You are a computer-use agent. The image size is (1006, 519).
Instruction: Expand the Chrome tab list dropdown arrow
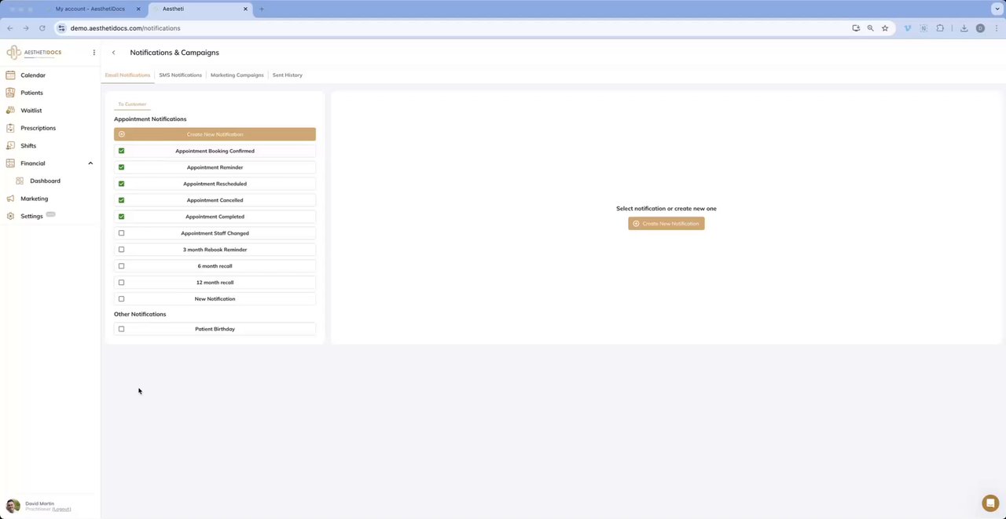point(997,9)
